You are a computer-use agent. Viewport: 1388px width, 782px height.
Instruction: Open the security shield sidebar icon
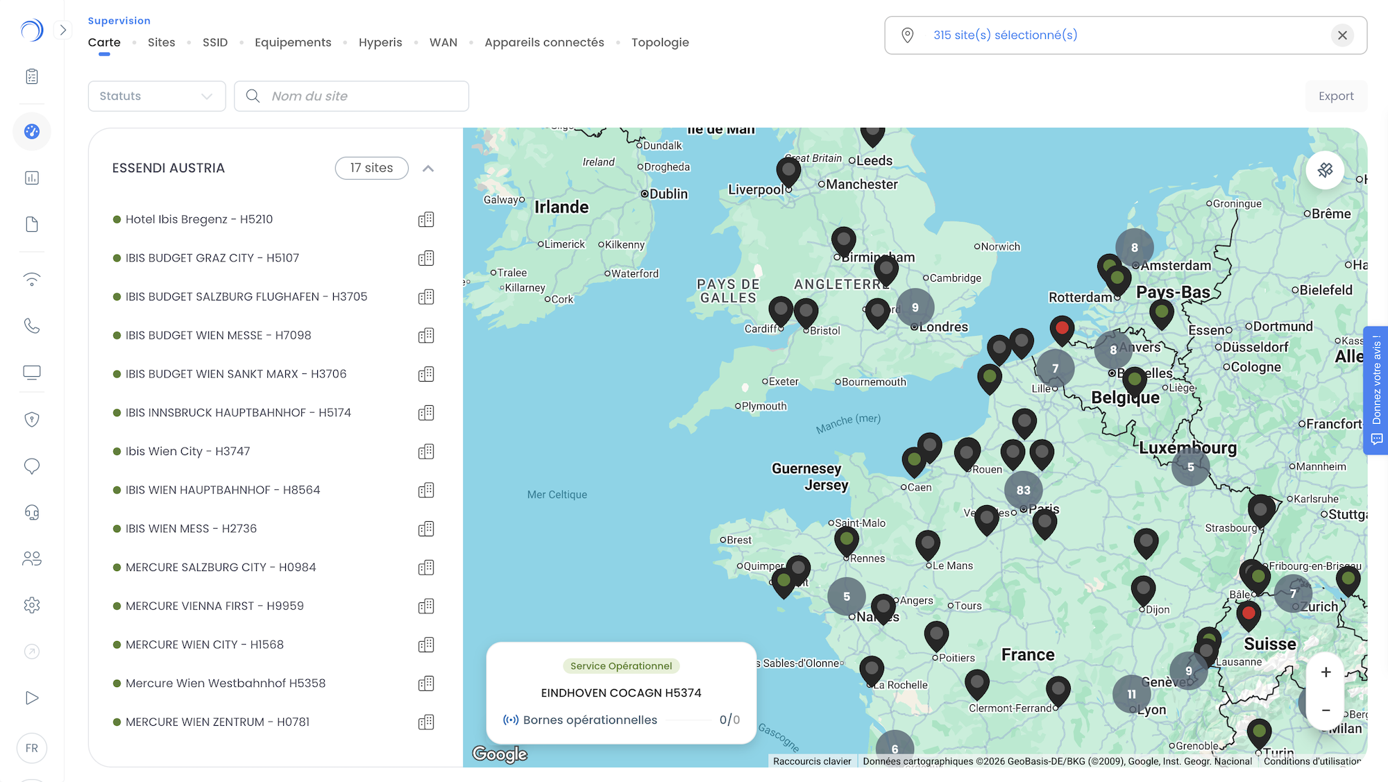(32, 419)
